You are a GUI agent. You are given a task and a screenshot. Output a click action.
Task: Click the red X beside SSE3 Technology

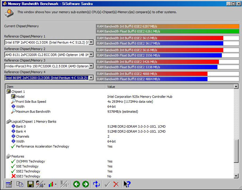[x=13, y=176]
